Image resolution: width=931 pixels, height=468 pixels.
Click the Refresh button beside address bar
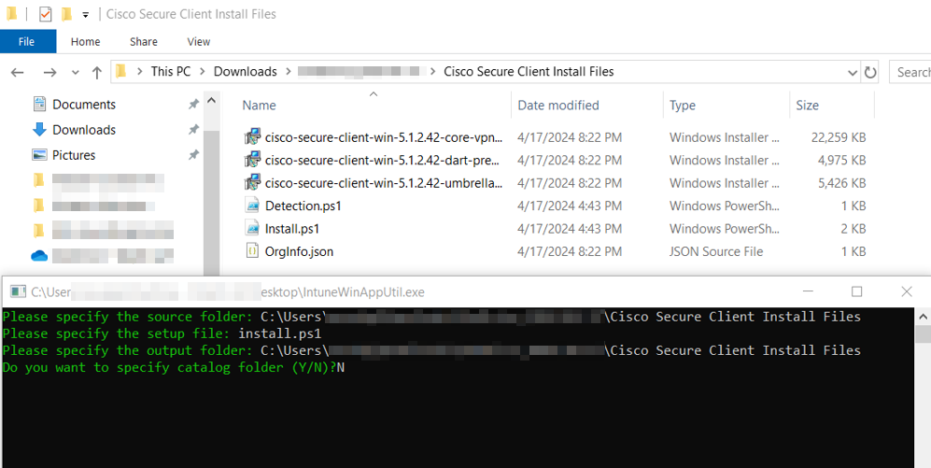(x=870, y=72)
